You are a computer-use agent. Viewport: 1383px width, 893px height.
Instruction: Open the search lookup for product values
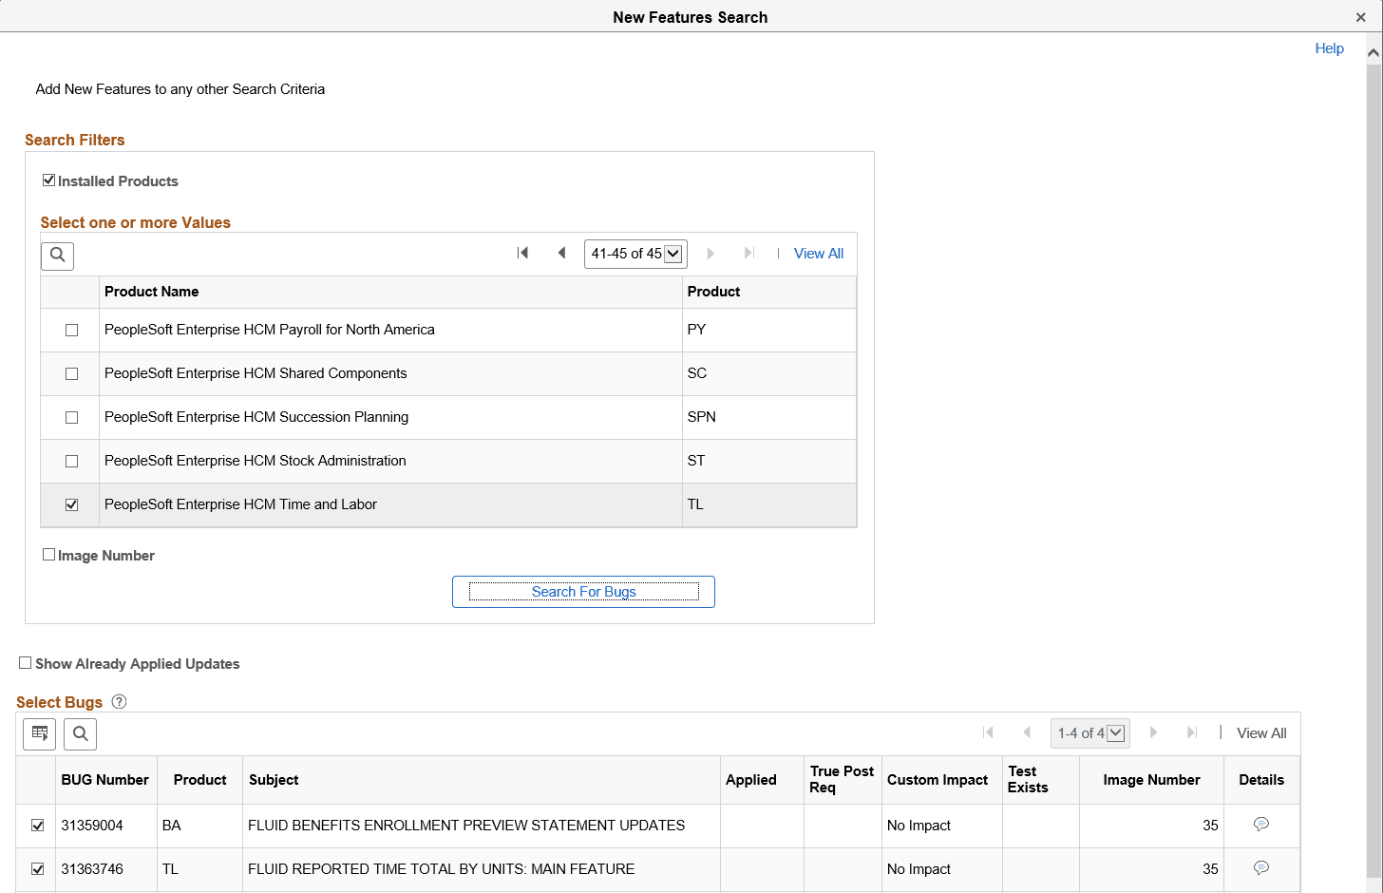57,256
